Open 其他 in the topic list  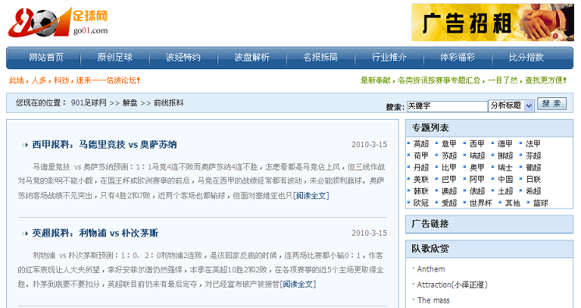click(x=512, y=203)
